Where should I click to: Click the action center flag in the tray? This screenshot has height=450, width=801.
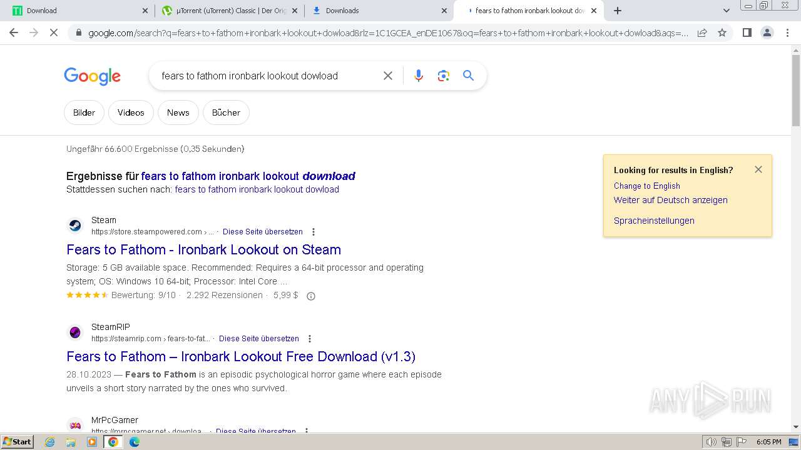(x=742, y=442)
